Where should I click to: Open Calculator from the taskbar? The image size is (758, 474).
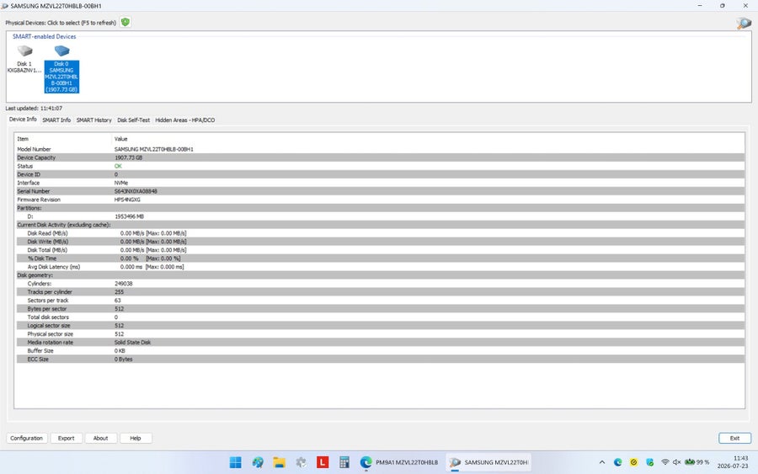click(x=344, y=462)
